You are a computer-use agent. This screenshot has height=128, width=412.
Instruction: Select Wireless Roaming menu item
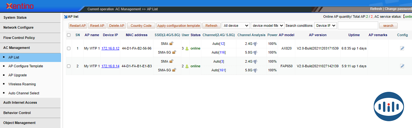tap(22, 84)
